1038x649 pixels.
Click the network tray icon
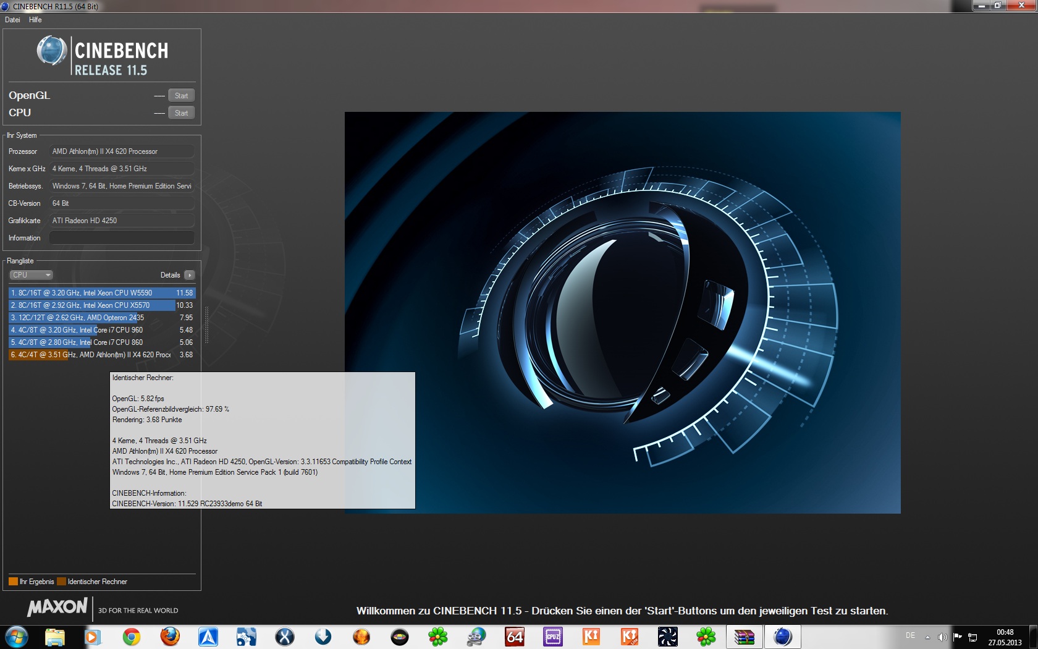973,637
